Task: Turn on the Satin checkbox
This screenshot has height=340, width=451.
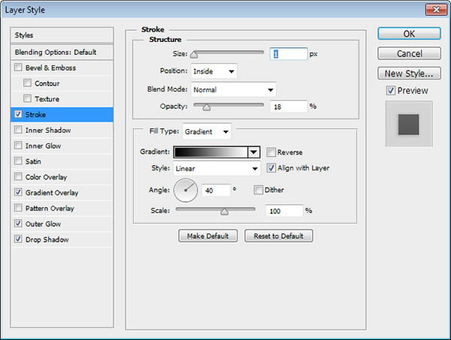Action: click(x=18, y=161)
